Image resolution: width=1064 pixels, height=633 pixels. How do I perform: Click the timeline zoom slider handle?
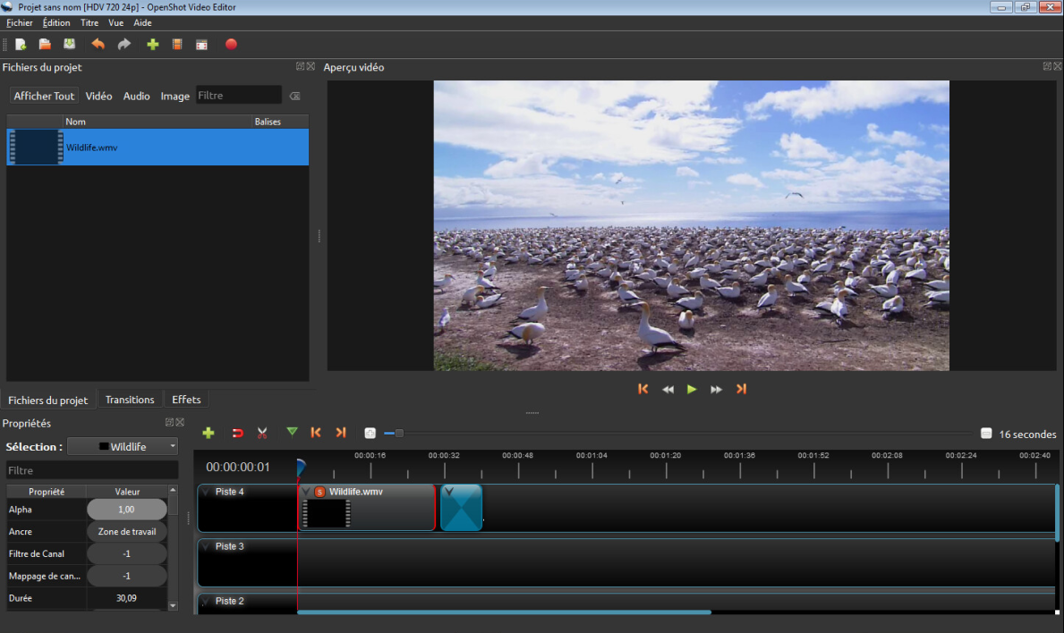[x=399, y=433]
